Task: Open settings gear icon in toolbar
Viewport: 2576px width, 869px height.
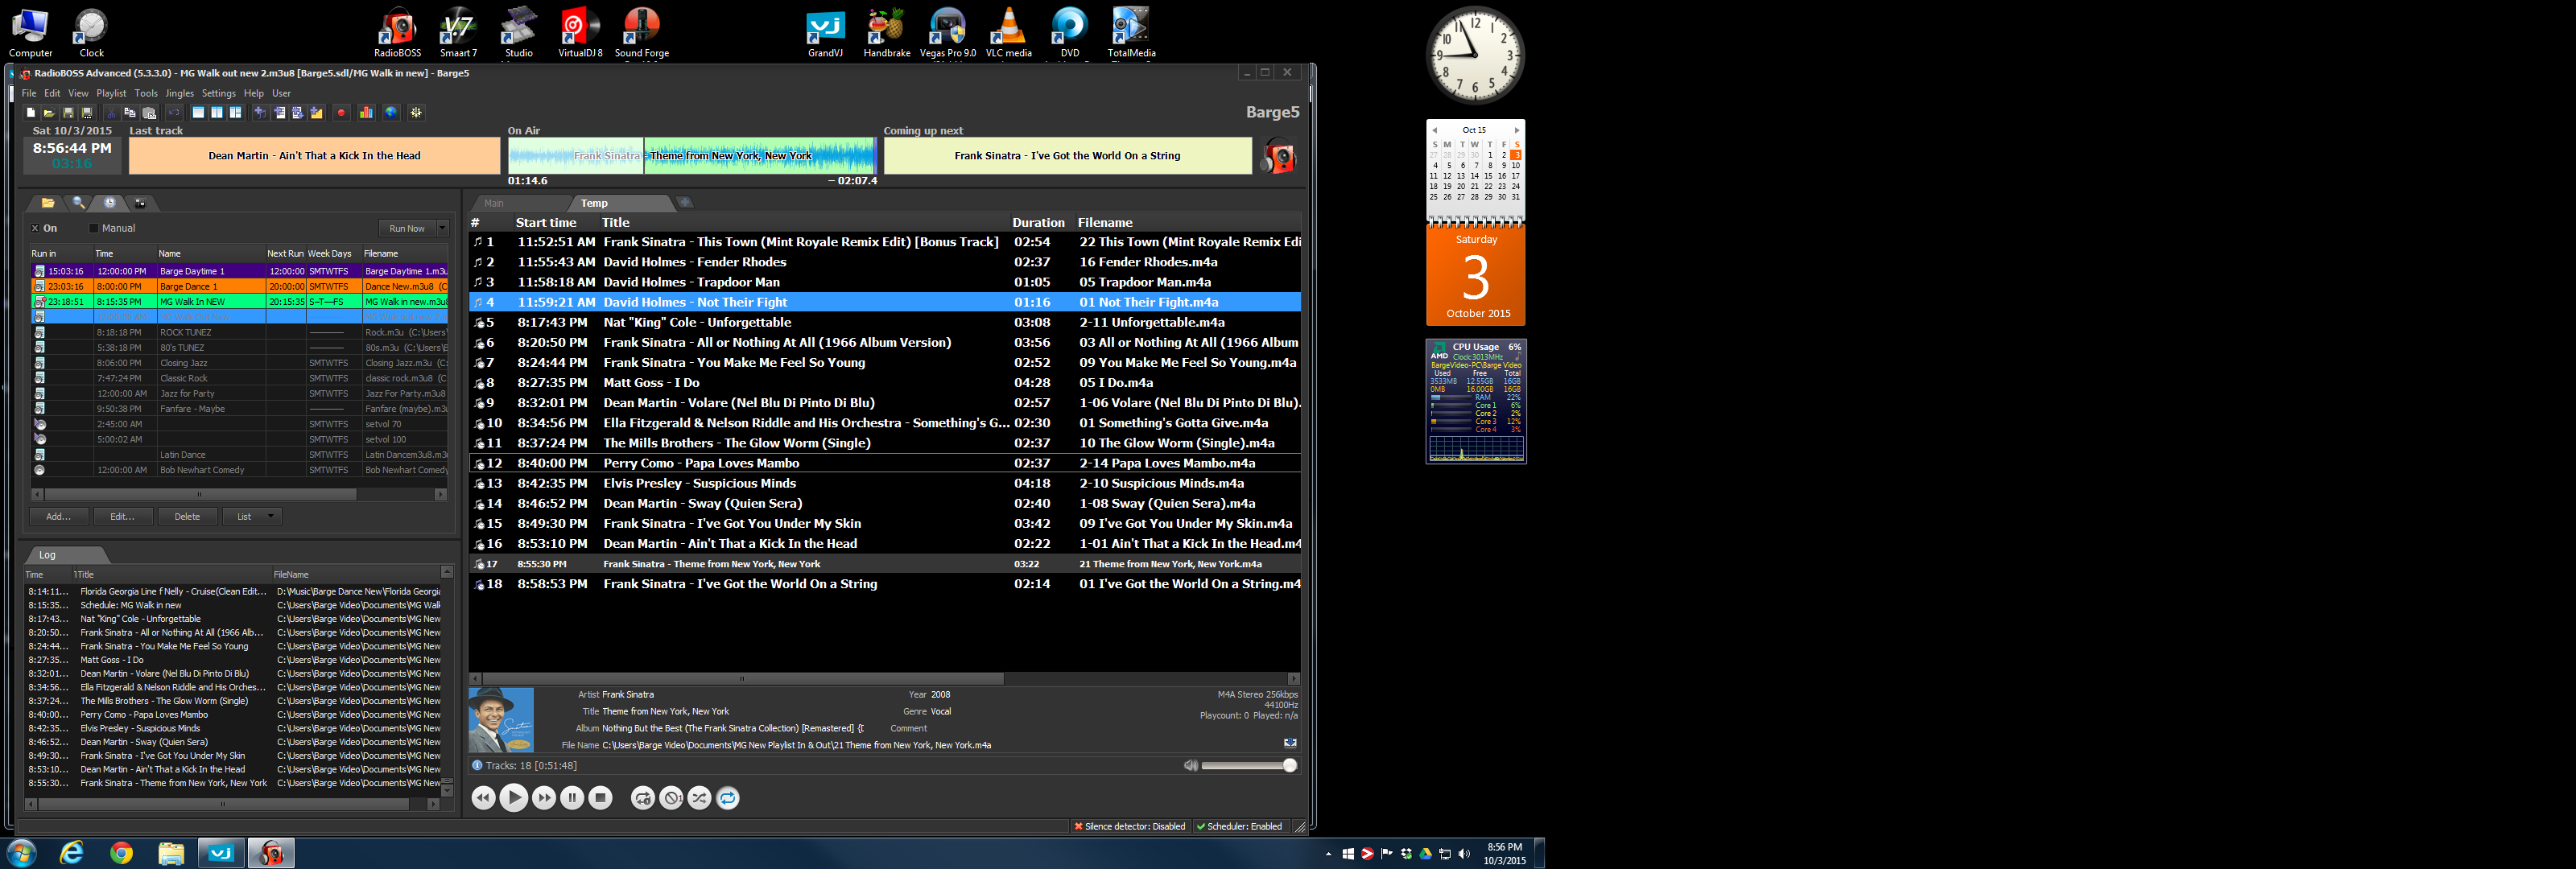Action: coord(416,113)
